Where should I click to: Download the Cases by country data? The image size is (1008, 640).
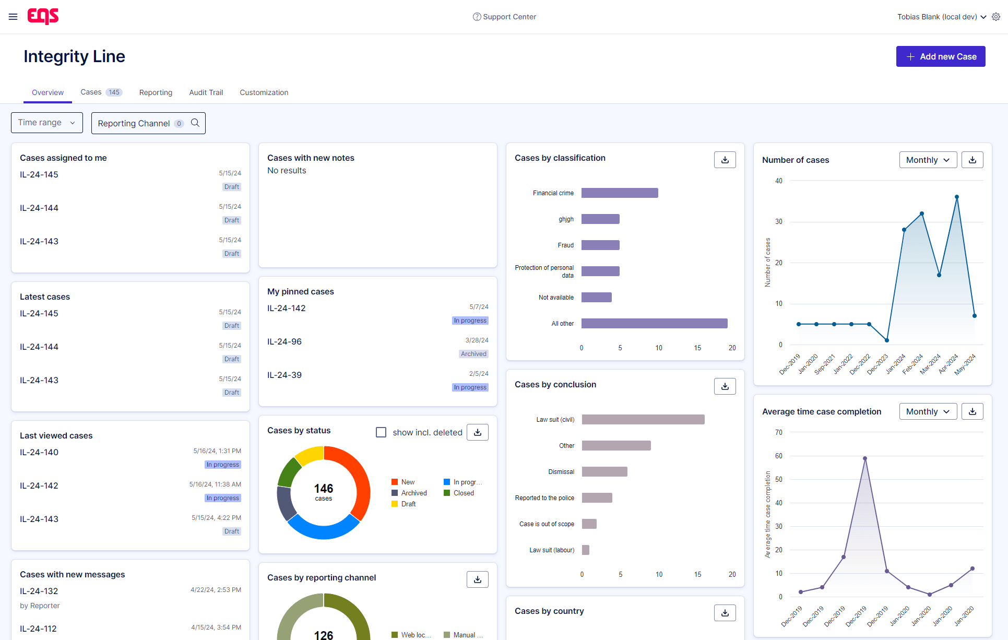point(725,612)
